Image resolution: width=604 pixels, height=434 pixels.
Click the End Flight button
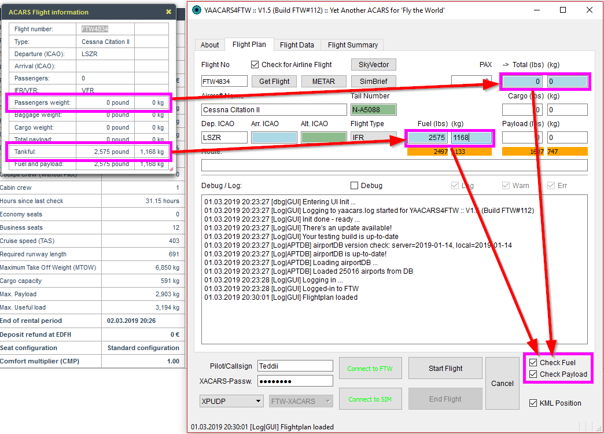pyautogui.click(x=445, y=399)
